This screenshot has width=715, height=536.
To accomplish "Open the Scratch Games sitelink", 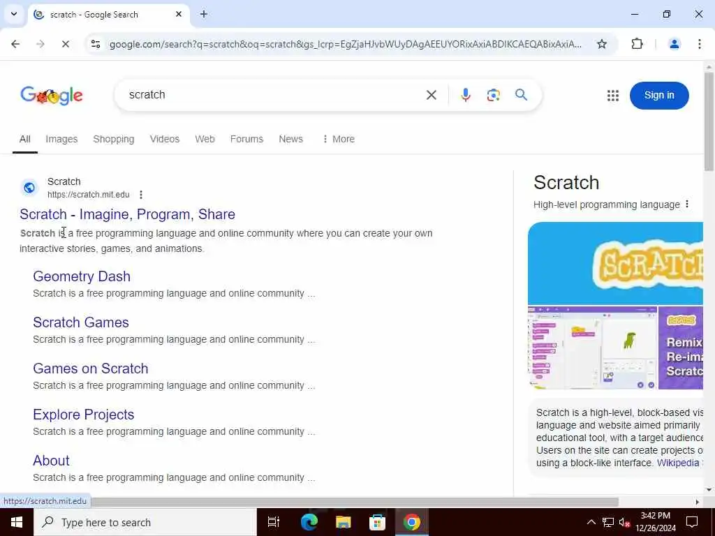I will pos(81,322).
